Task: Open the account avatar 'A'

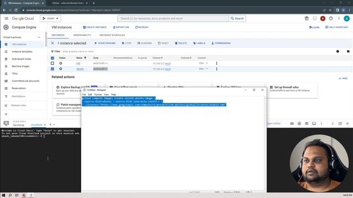Action: (x=347, y=18)
